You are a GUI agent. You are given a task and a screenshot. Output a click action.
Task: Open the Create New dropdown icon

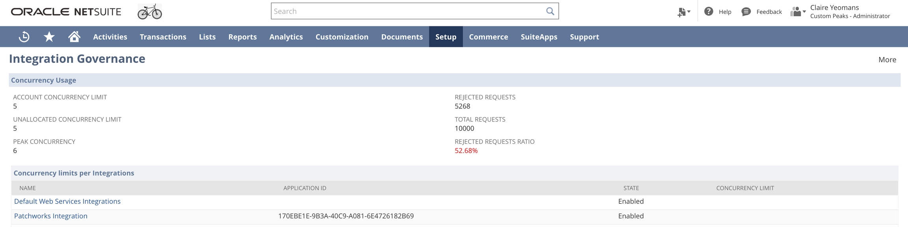684,12
